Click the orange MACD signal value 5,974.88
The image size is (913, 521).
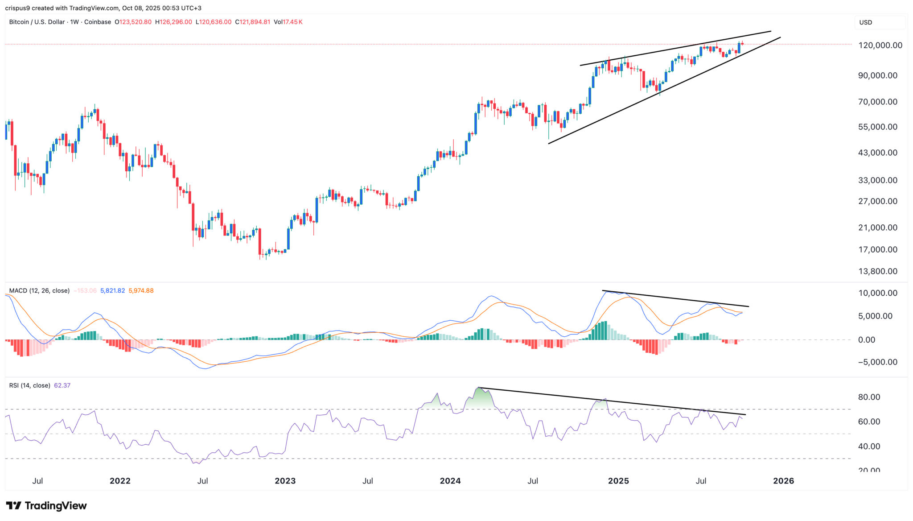(141, 290)
